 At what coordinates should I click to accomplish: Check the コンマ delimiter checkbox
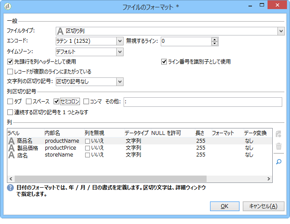[86, 102]
